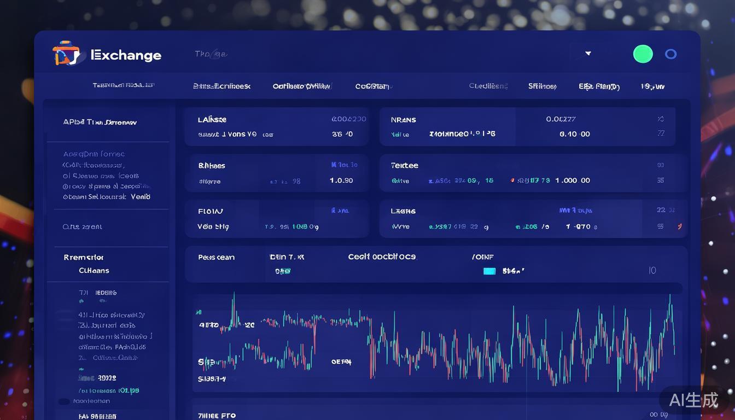Click the Celt oocbltocs label above chart

point(382,256)
